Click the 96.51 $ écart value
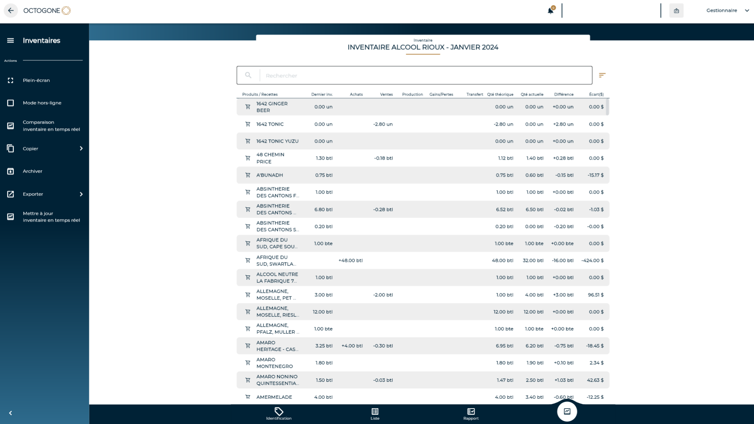754x424 pixels. pos(596,295)
